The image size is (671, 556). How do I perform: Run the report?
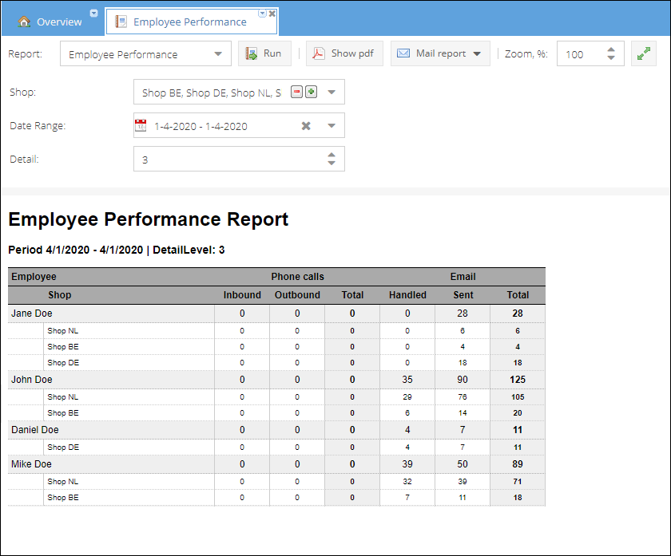point(264,53)
